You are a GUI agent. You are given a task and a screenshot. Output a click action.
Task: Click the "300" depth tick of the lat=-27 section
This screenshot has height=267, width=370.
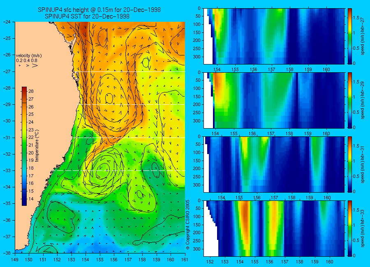(197, 57)
